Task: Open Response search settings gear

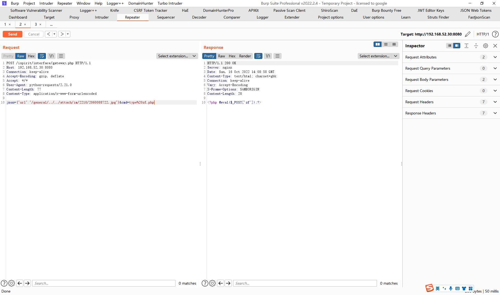Action: (212, 283)
